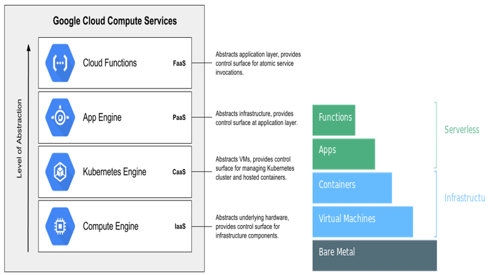The width and height of the screenshot is (490, 275).
Task: Click the description 'Abstracts infrastructure, provides'
Action: (x=254, y=114)
